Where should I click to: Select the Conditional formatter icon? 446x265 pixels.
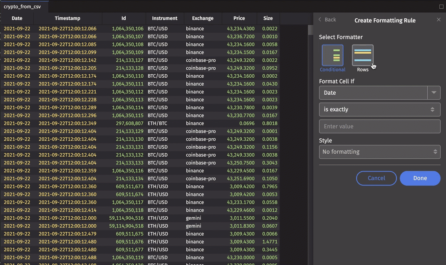coord(332,55)
